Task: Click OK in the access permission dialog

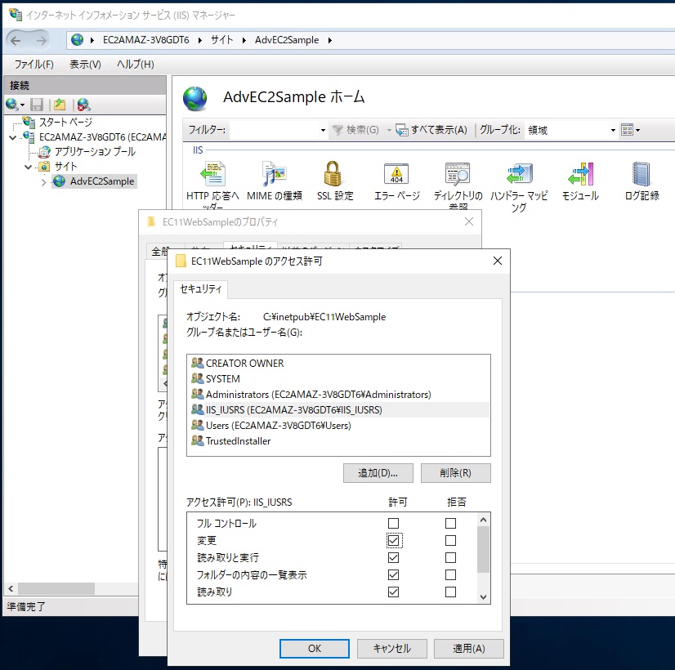Action: tap(315, 649)
